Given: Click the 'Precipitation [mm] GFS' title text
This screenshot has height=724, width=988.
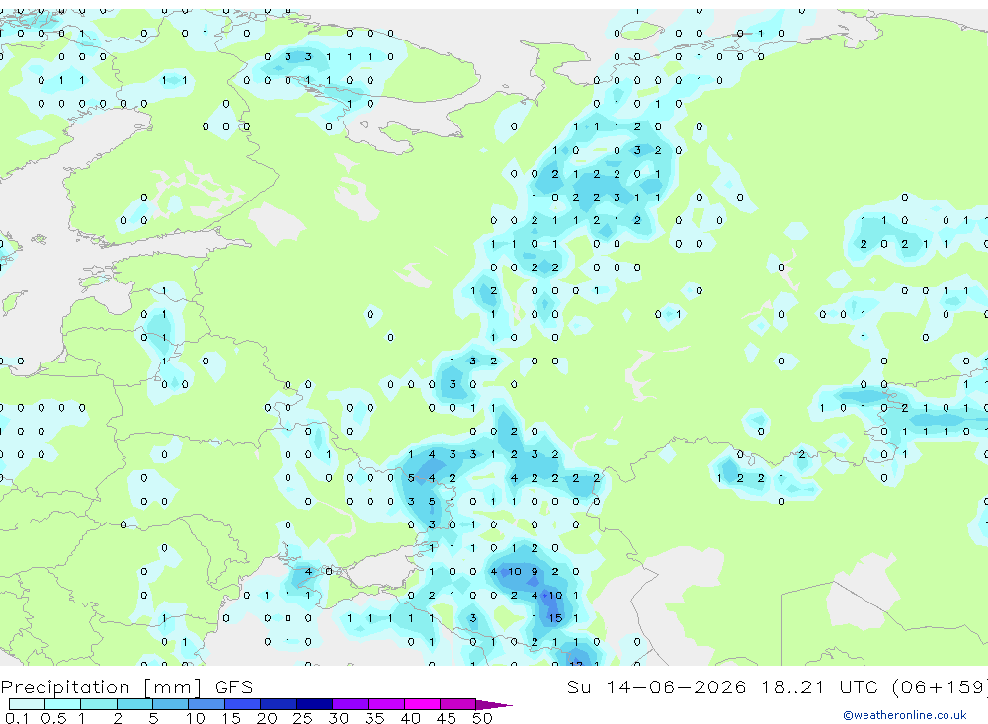Looking at the screenshot, I should [126, 686].
